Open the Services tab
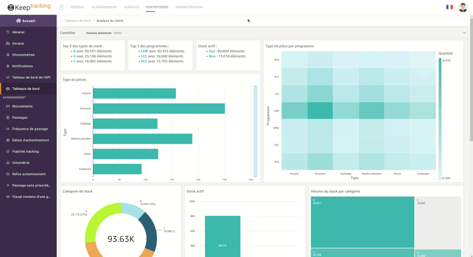This screenshot has height=257, width=473. point(132,7)
